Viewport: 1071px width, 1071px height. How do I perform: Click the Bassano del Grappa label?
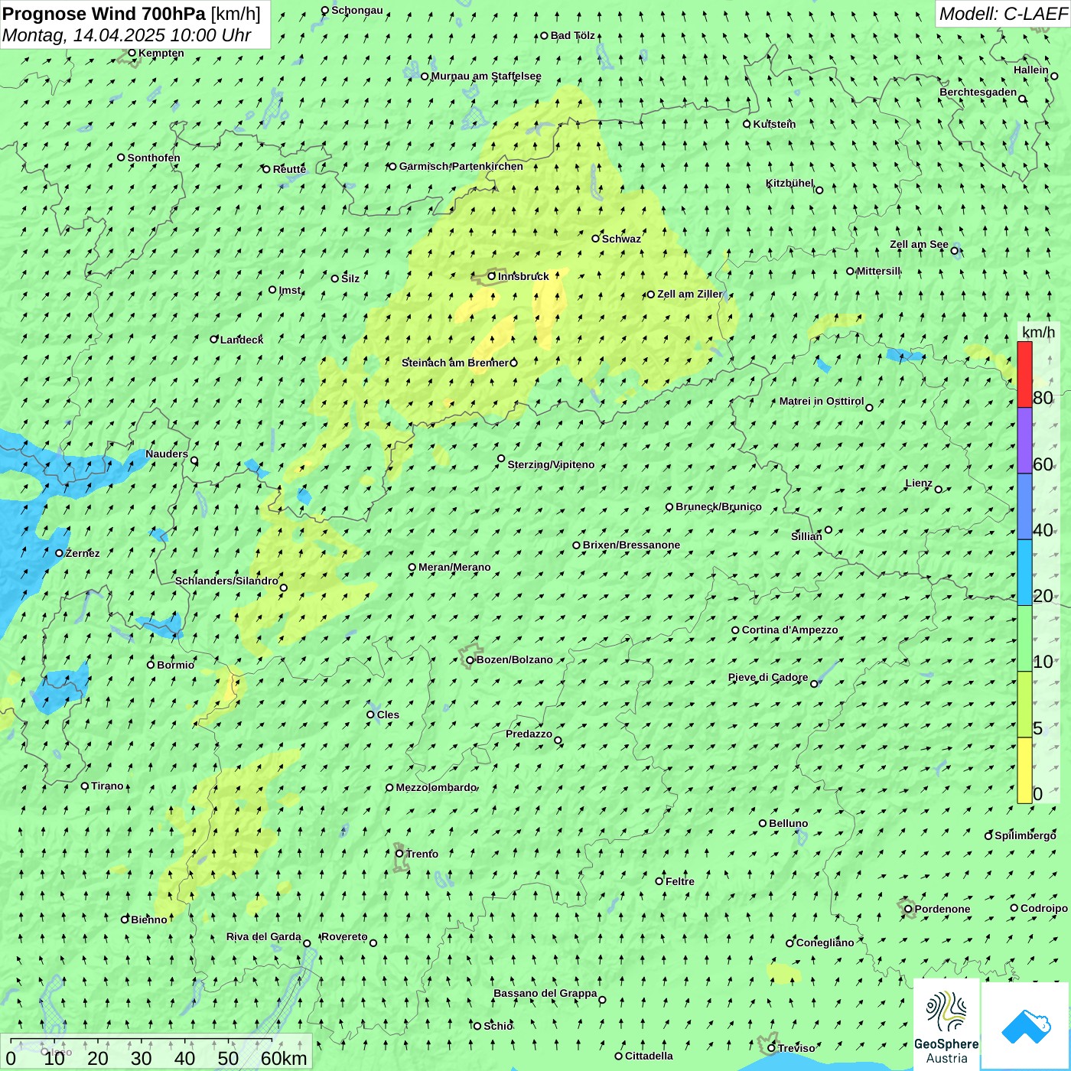[x=545, y=993]
